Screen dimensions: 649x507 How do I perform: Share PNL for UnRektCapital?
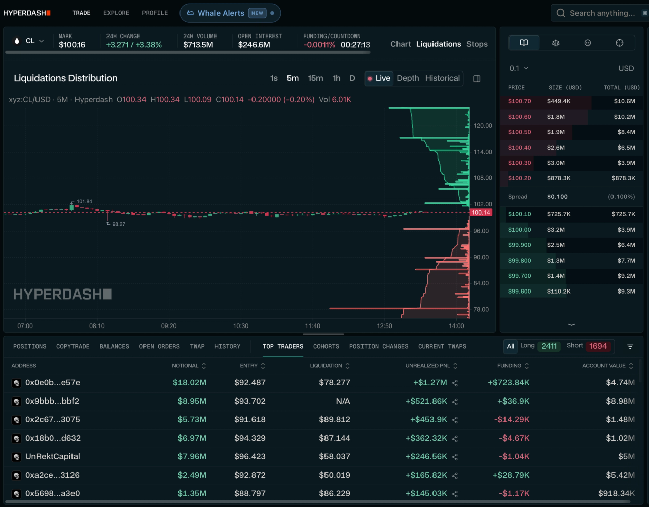[455, 457]
